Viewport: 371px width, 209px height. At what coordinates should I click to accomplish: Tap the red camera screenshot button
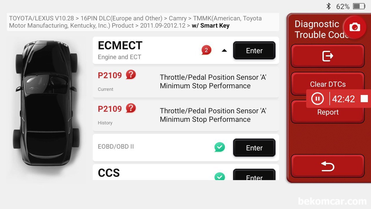[x=354, y=27]
